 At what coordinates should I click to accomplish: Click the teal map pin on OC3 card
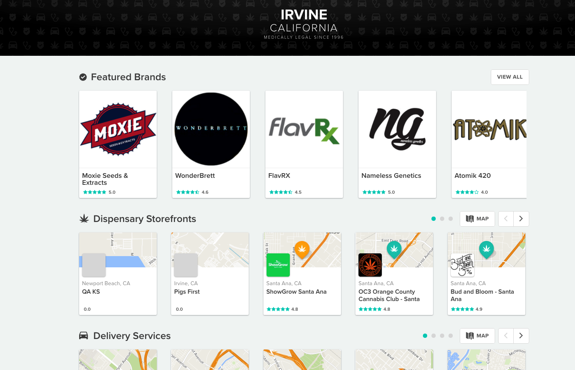[394, 250]
